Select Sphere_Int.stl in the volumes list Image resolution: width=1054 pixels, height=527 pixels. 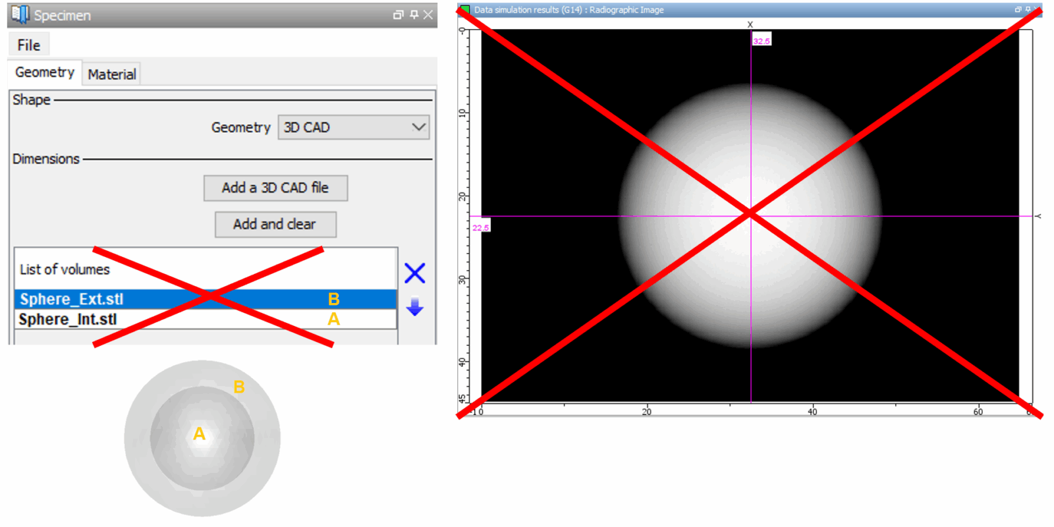point(68,319)
